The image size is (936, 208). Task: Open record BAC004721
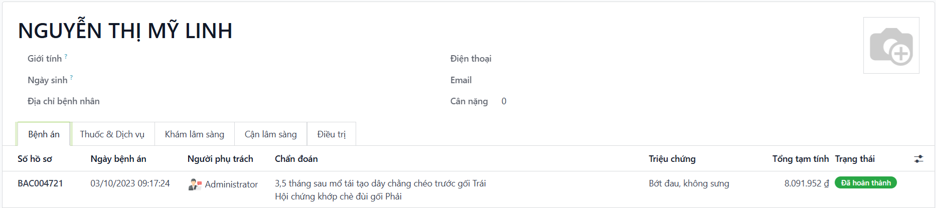41,183
